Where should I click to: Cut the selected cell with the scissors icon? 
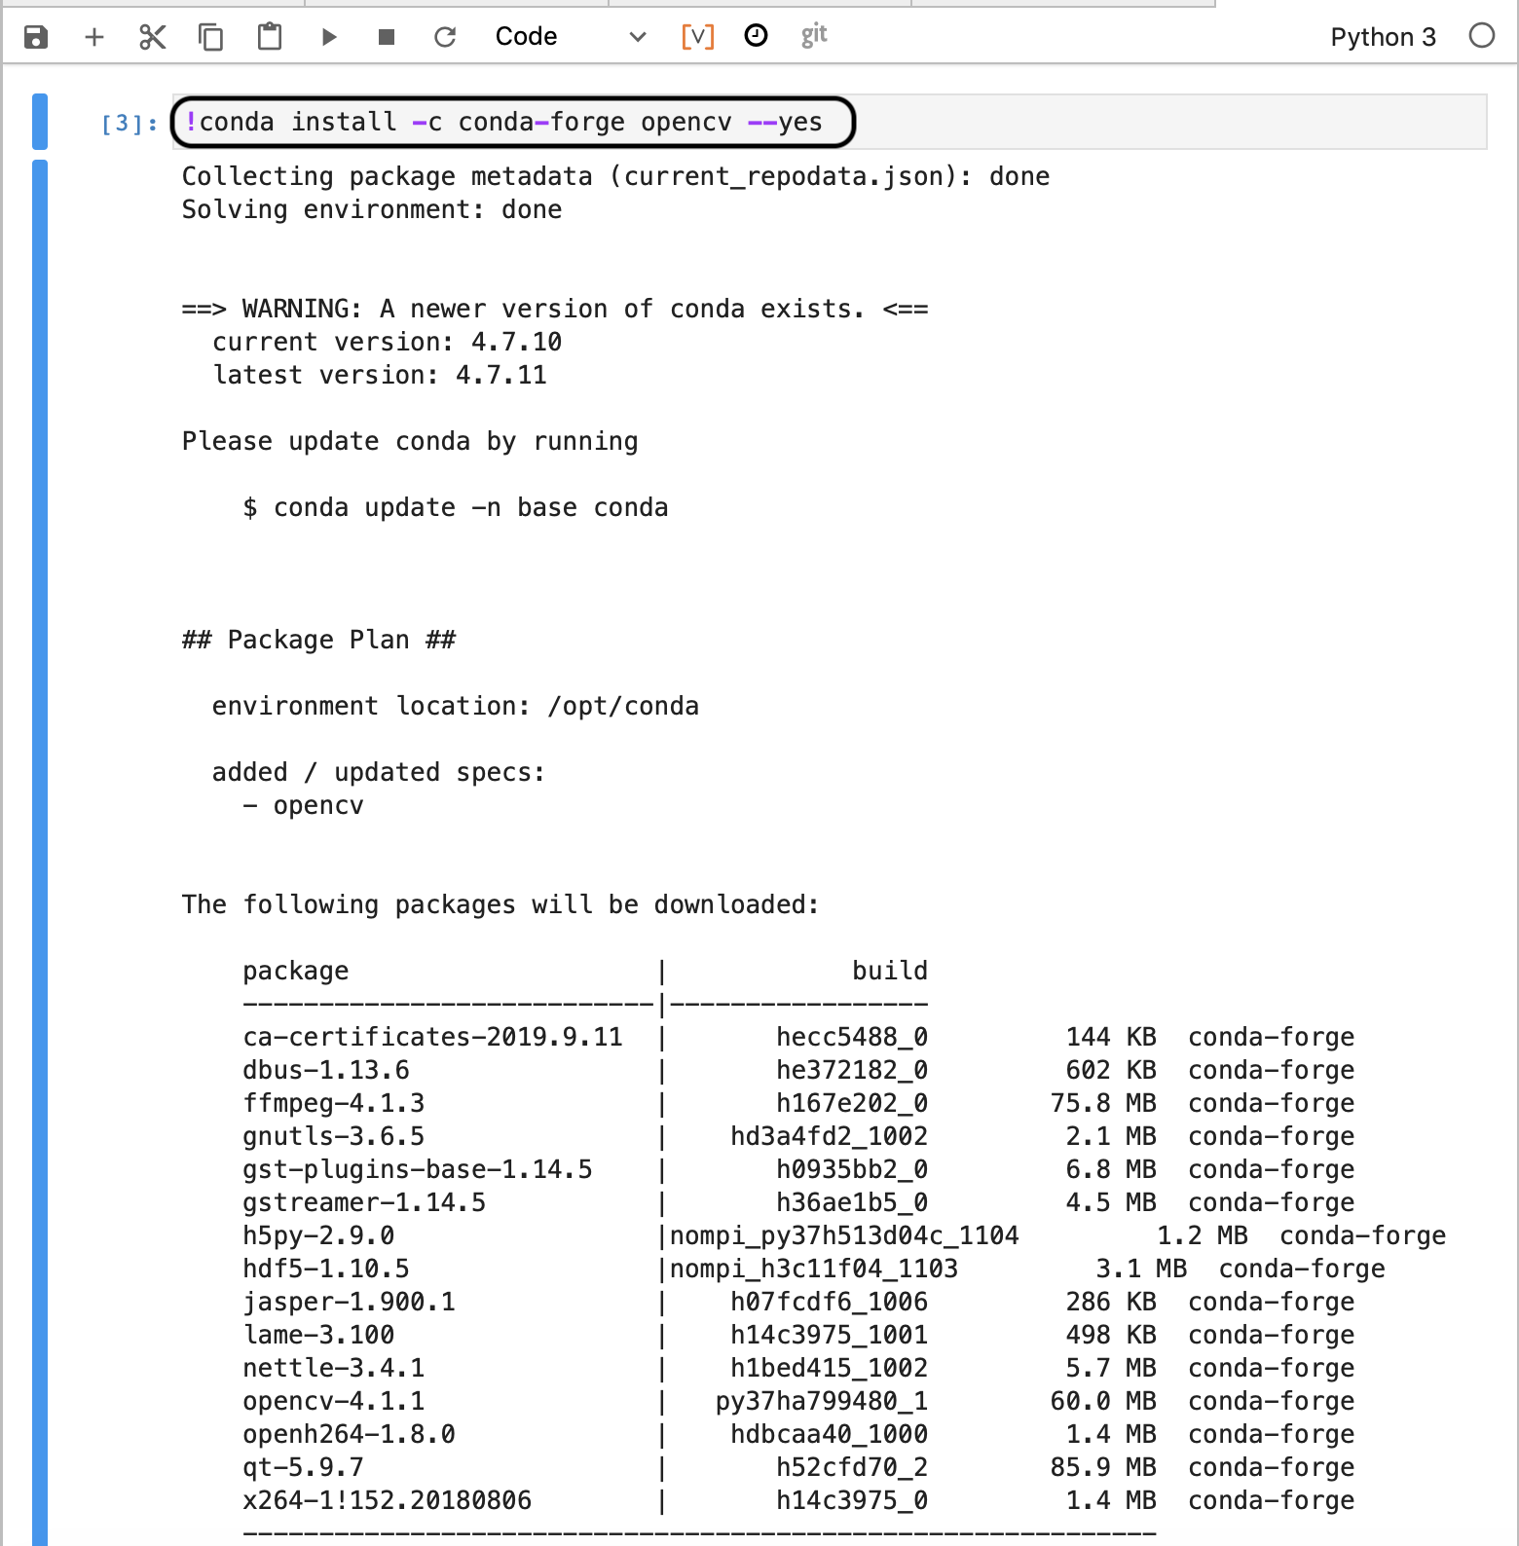point(153,37)
